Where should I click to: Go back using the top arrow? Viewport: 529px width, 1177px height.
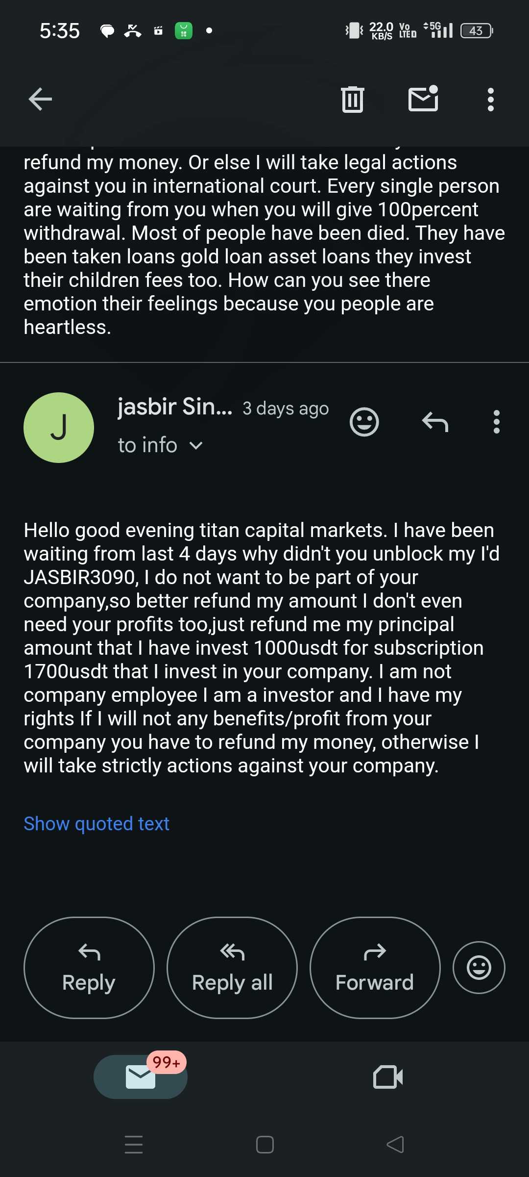pos(40,100)
